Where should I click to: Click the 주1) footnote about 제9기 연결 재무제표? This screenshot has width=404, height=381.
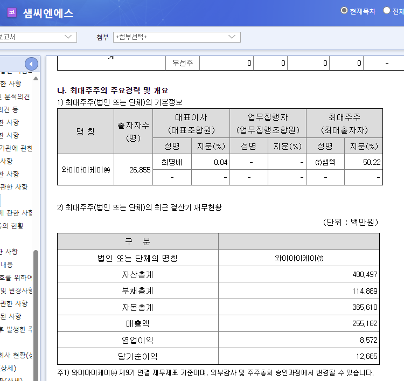pyautogui.click(x=215, y=372)
